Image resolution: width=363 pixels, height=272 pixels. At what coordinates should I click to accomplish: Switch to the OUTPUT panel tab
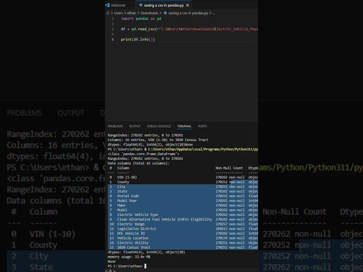(x=135, y=126)
